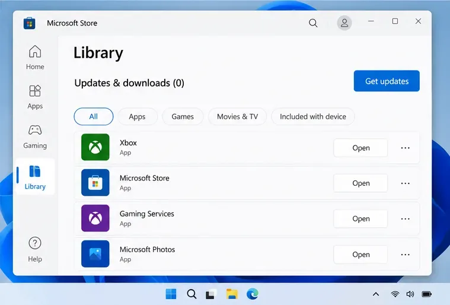
Task: Click the green Xbox app icon
Action: 95,147
